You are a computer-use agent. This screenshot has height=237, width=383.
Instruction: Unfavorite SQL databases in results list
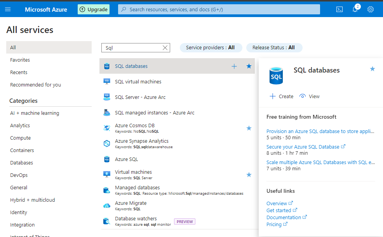click(249, 66)
